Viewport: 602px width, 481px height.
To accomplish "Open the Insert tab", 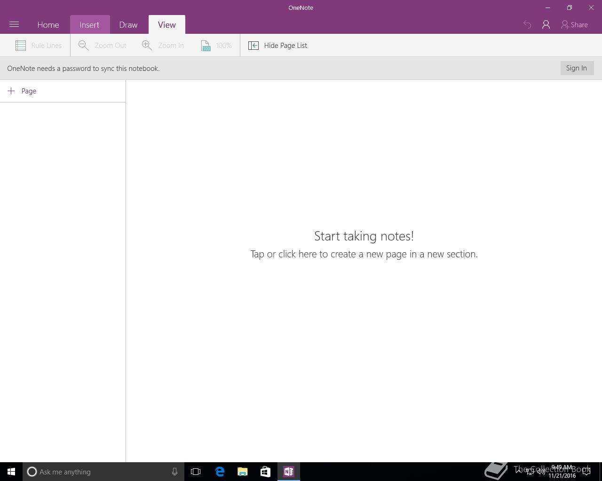I will (89, 25).
